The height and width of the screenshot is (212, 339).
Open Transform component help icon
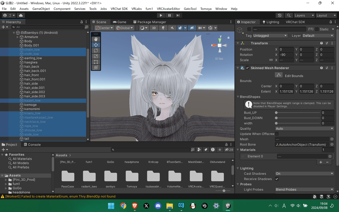[321, 43]
